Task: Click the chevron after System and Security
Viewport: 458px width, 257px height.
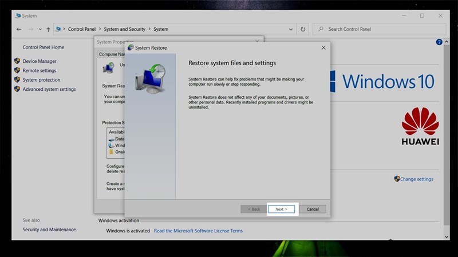Action: click(149, 29)
